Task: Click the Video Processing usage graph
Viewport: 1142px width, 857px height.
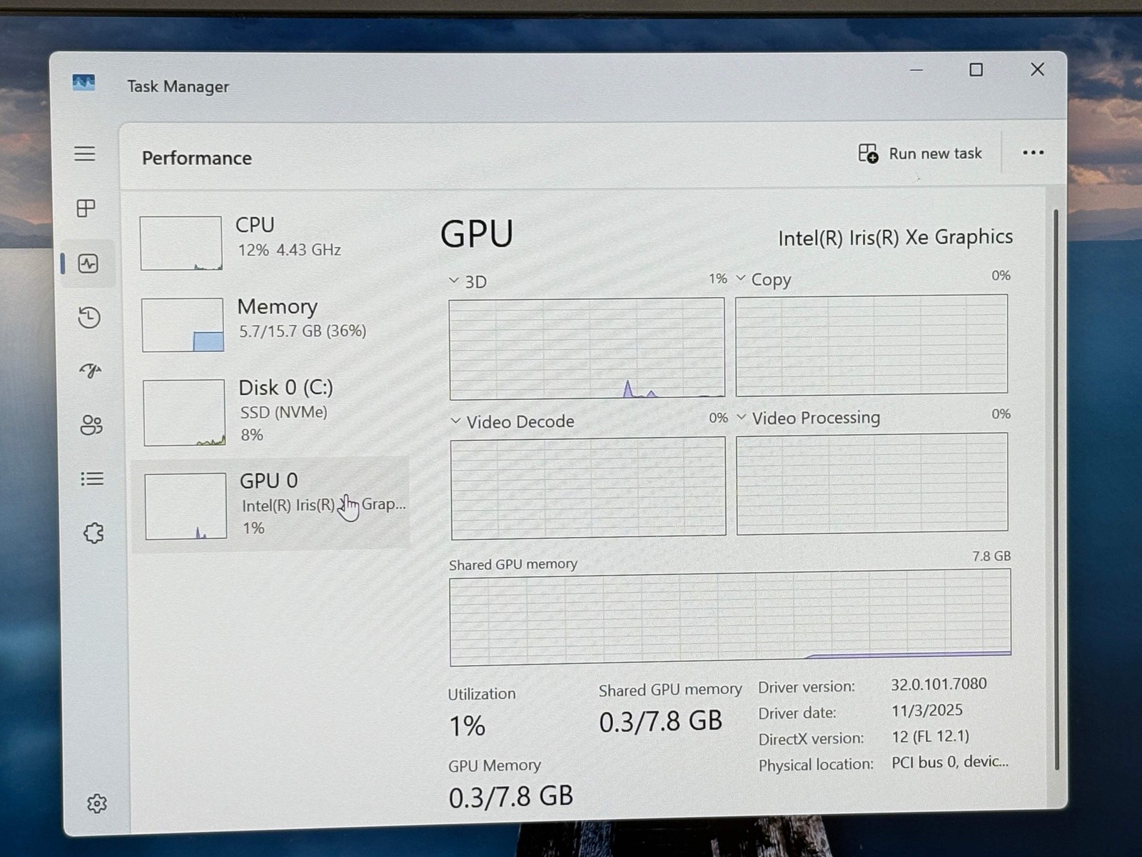Action: pos(872,483)
